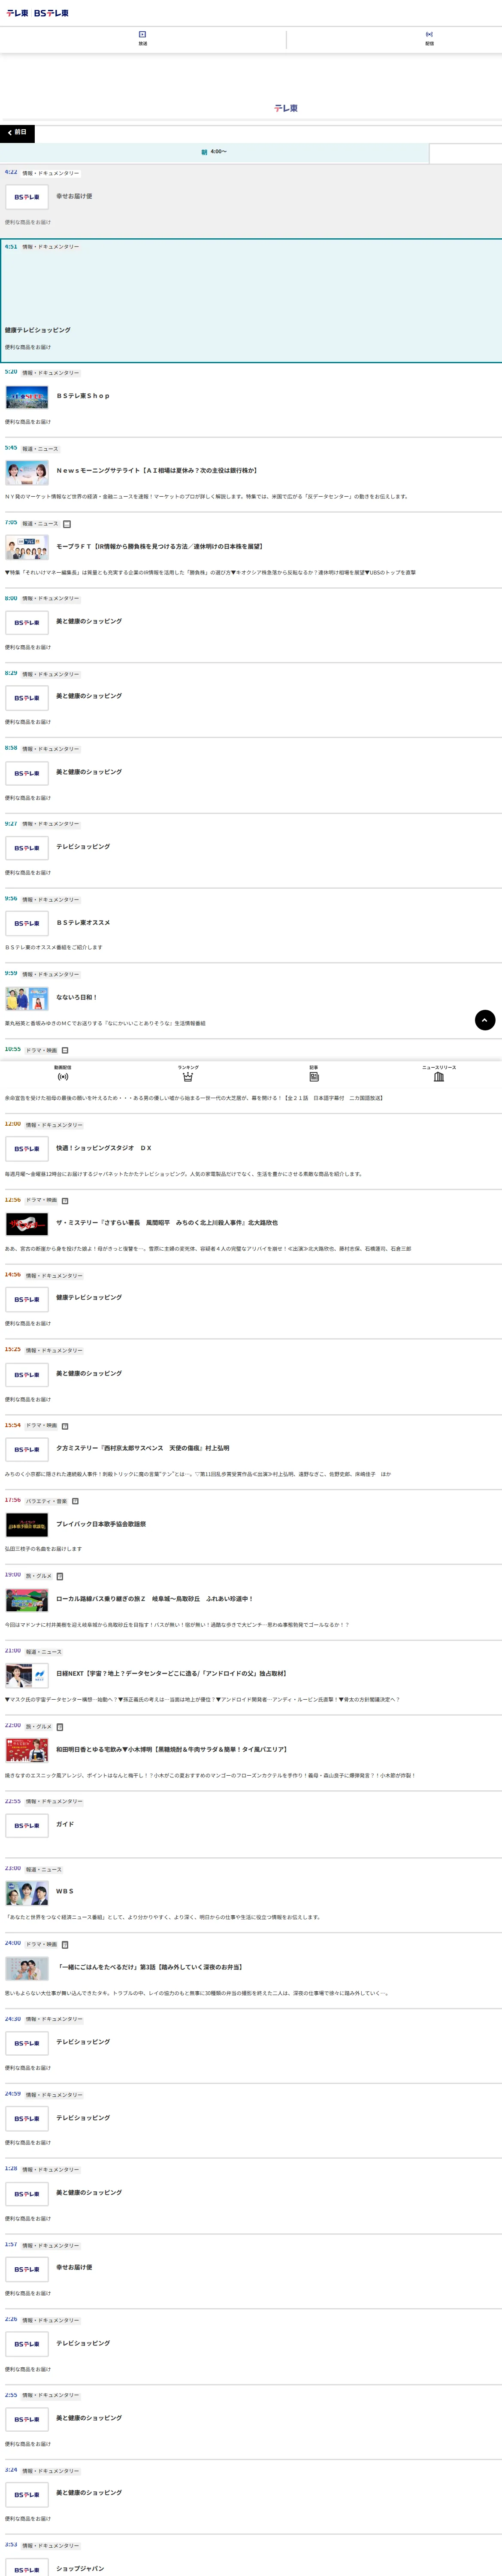This screenshot has height=2576, width=502.
Task: Open ショップジャパン at 3:53
Action: (x=80, y=2568)
